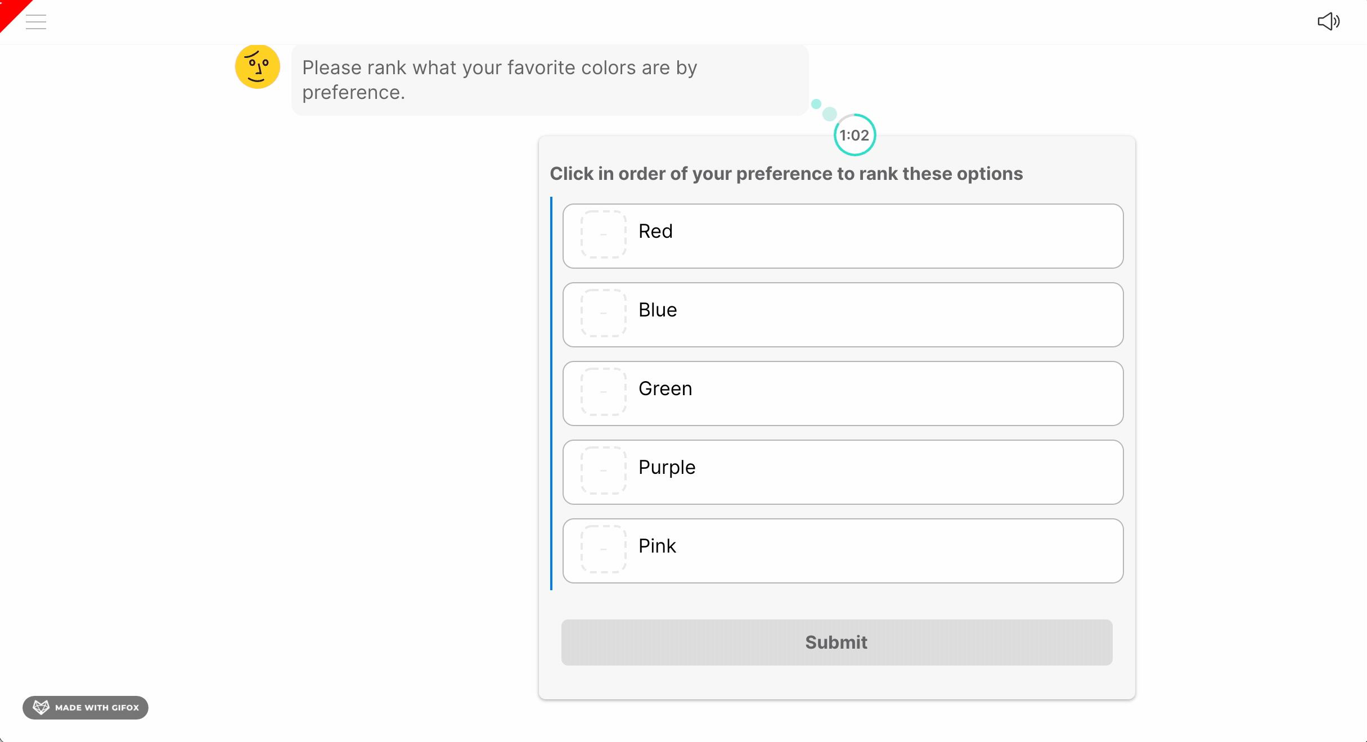Choose the Purple option row
The image size is (1367, 742).
pos(843,472)
